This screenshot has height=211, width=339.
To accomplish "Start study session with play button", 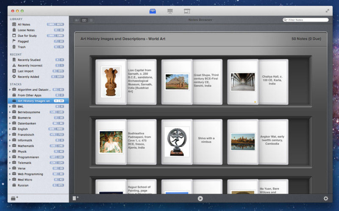I will pyautogui.click(x=200, y=198).
